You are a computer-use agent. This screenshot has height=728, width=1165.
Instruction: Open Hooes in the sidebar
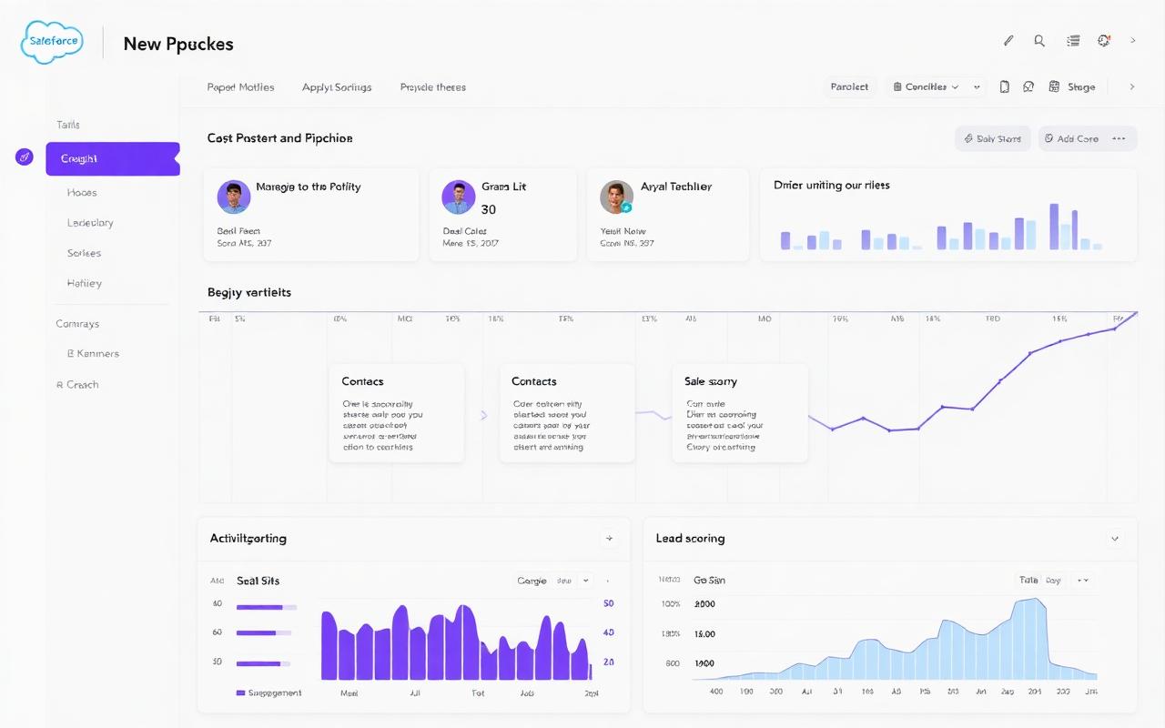[x=82, y=193]
